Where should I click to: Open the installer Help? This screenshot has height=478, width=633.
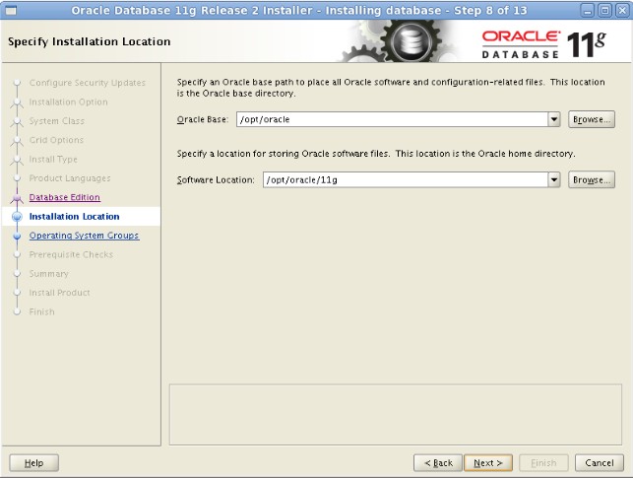pos(33,463)
